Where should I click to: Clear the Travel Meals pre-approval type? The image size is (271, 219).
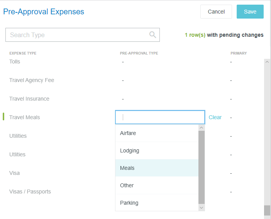coord(215,117)
